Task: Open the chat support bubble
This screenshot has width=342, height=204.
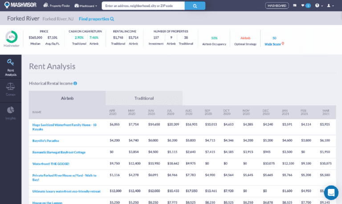Action: click(x=331, y=192)
